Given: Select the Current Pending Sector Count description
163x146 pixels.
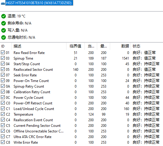Looking at the screenshot, I should point(37,126).
